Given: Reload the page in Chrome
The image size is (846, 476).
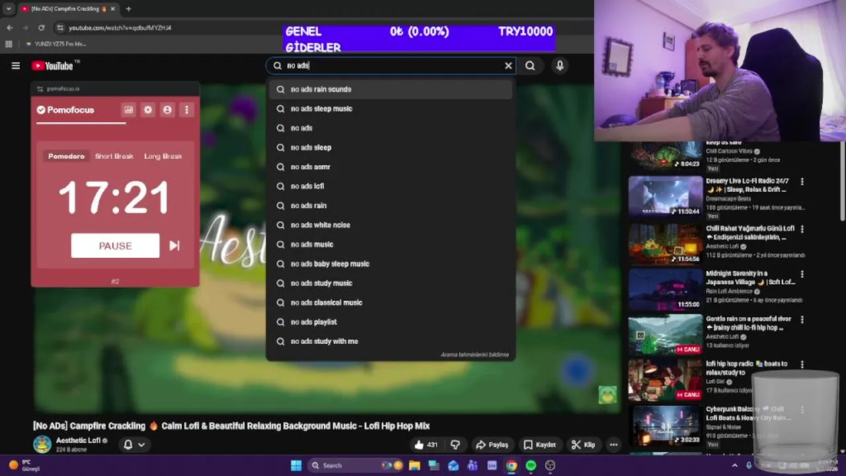Looking at the screenshot, I should pyautogui.click(x=41, y=28).
